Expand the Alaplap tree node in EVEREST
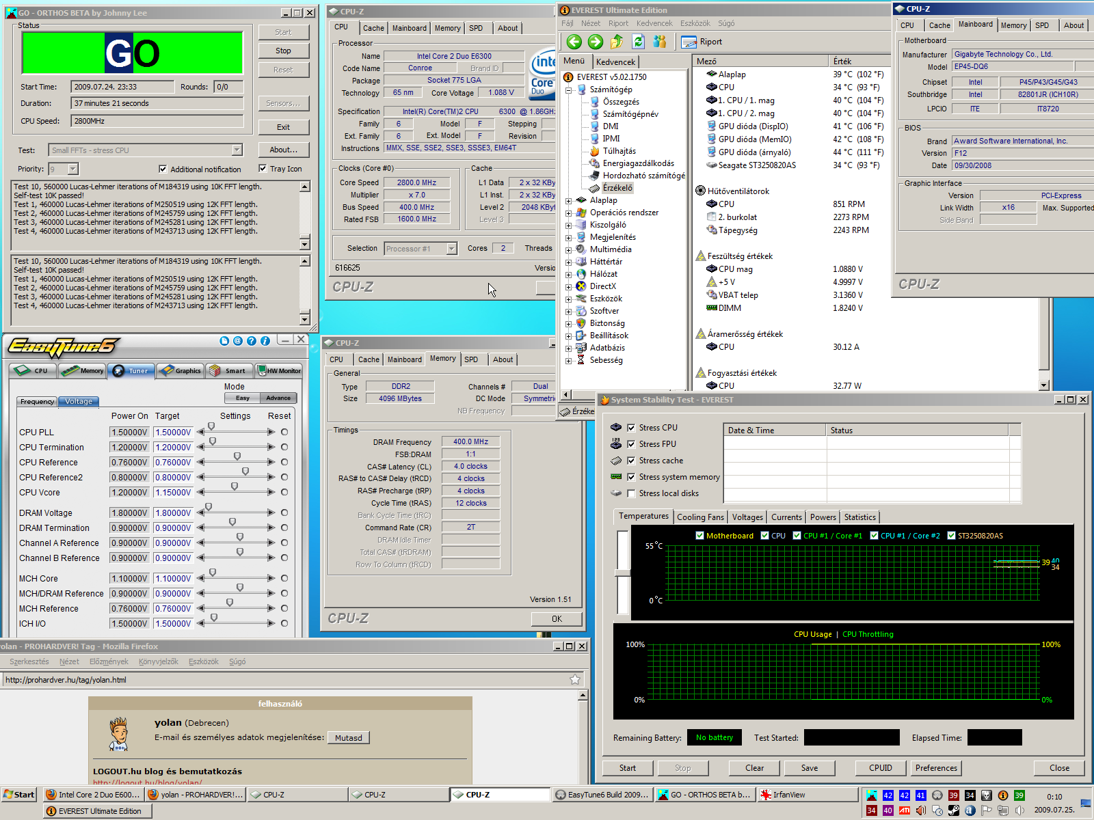This screenshot has width=1094, height=820. (568, 201)
